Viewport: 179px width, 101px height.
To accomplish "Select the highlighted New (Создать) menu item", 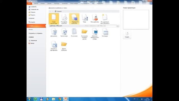I will [36, 26].
